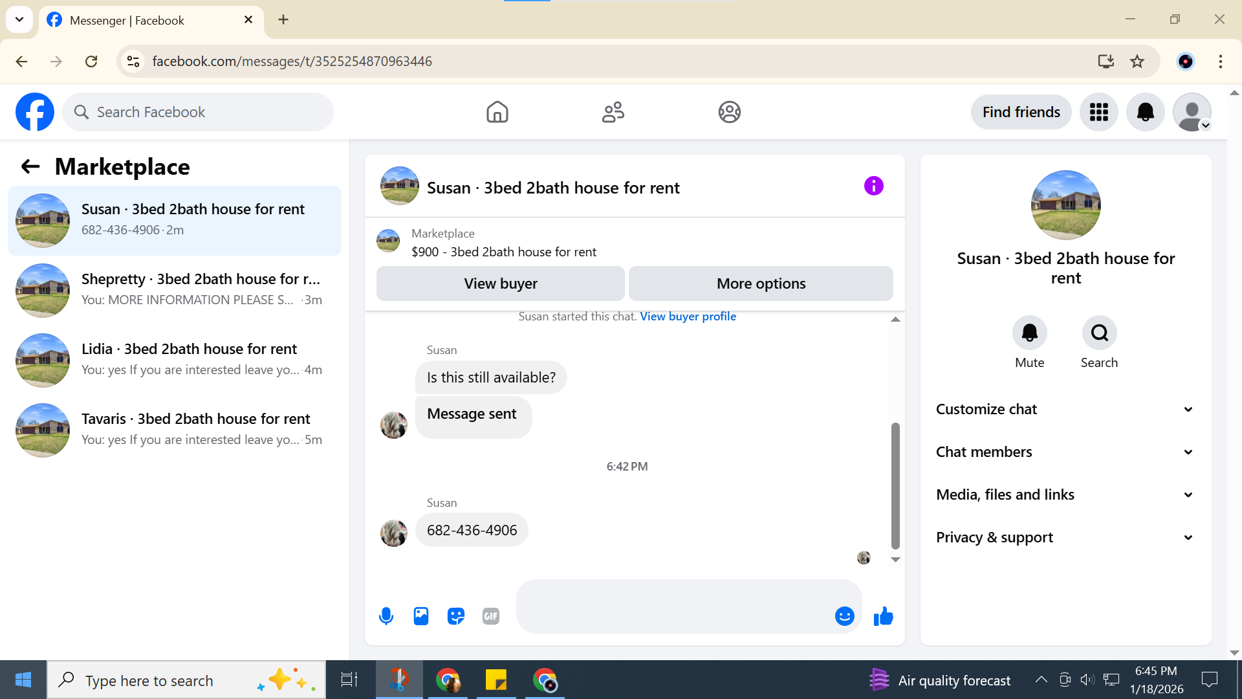This screenshot has height=699, width=1242.
Task: Expand the Chat members section
Action: [1065, 452]
